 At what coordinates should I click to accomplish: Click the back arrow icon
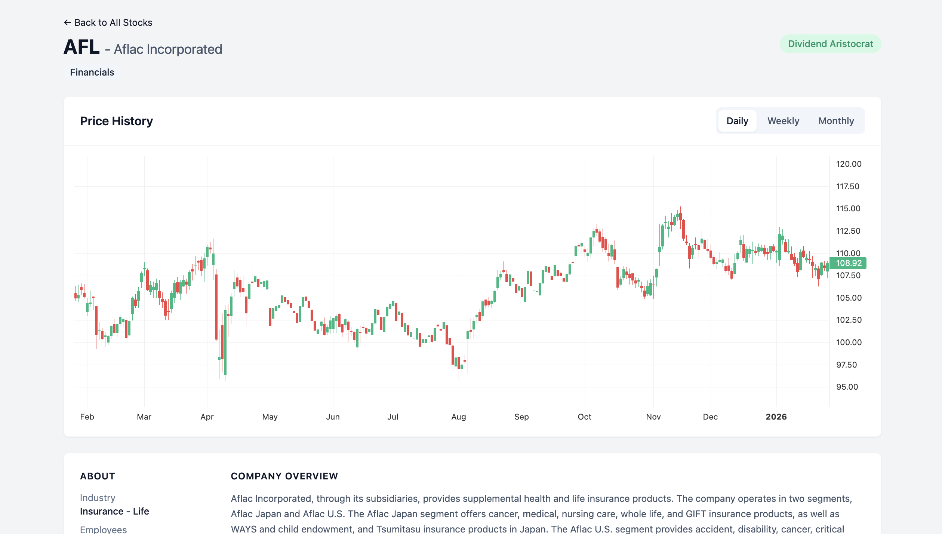pos(68,22)
